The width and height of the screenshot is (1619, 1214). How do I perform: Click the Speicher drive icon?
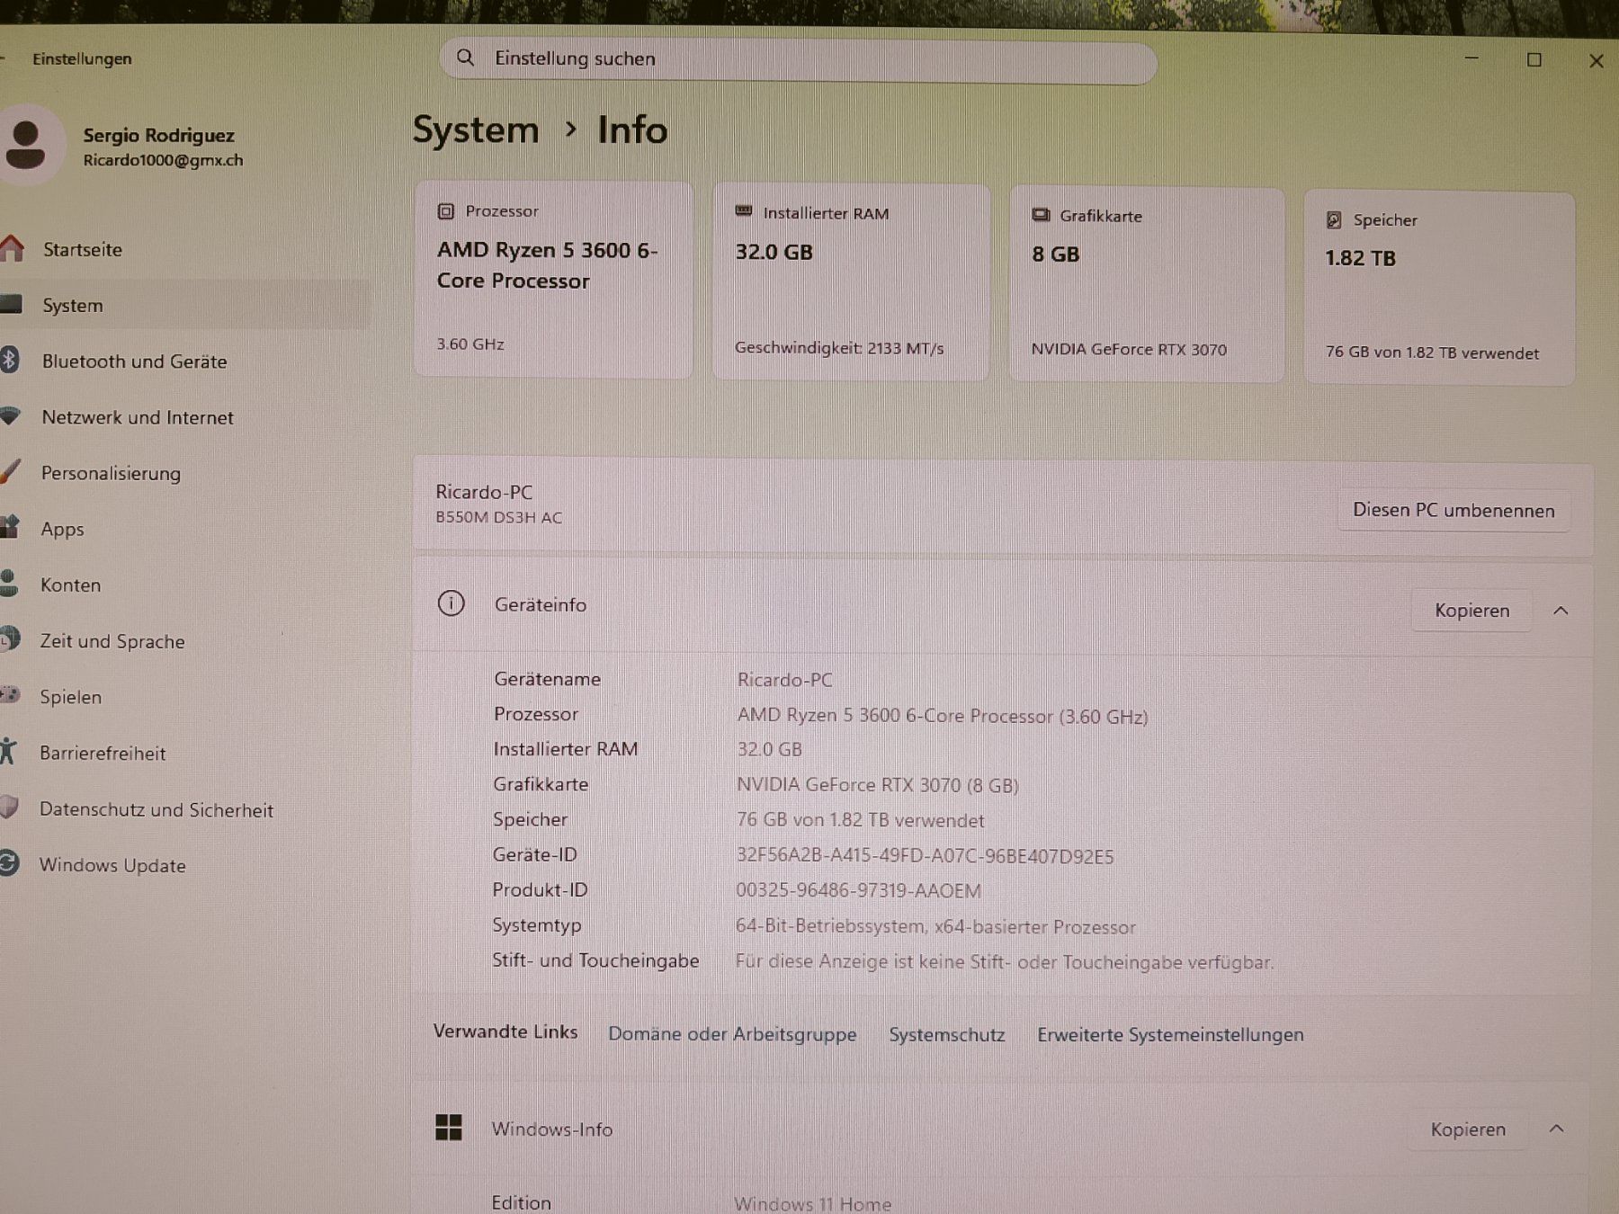click(1334, 219)
